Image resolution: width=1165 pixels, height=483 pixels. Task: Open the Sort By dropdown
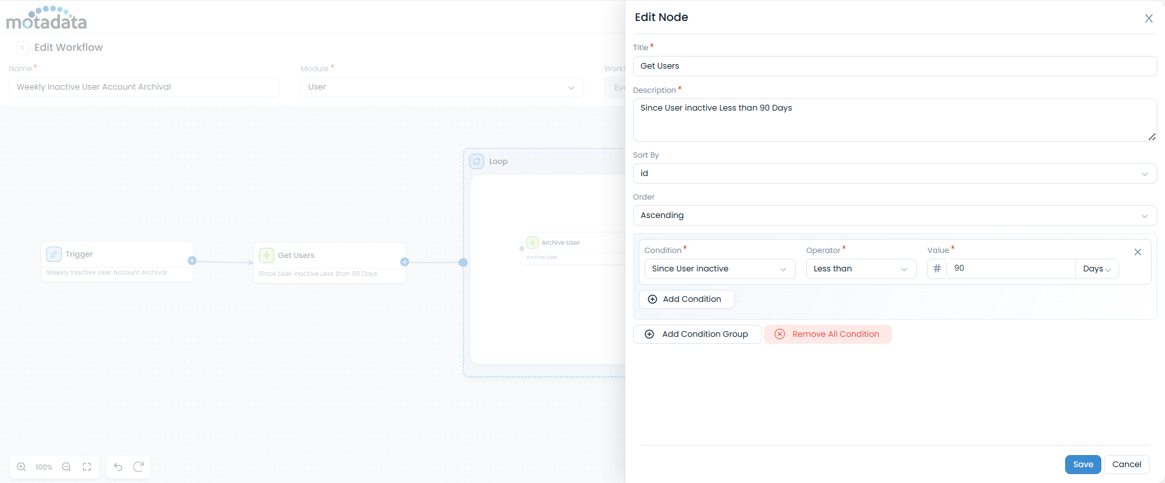pos(894,173)
